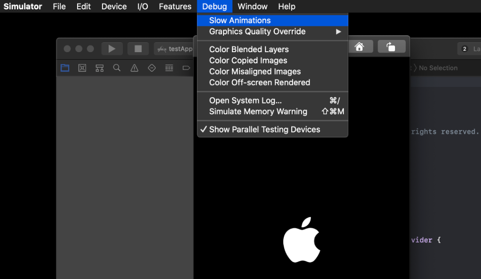Enable Color Blended Layers
Viewport: 481px width, 279px height.
[x=272, y=49]
